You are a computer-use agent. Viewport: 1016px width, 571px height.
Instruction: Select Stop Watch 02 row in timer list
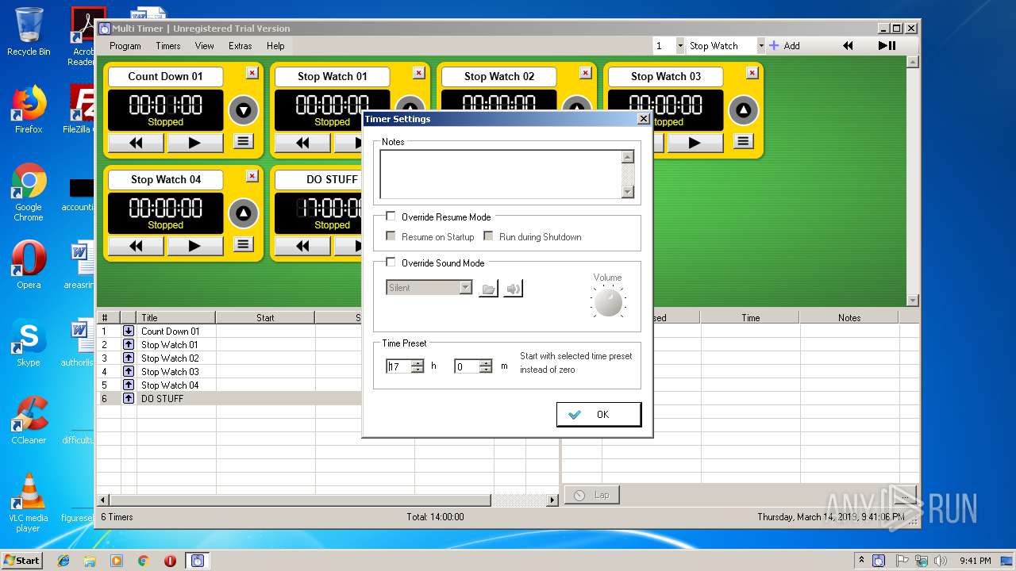(x=327, y=358)
